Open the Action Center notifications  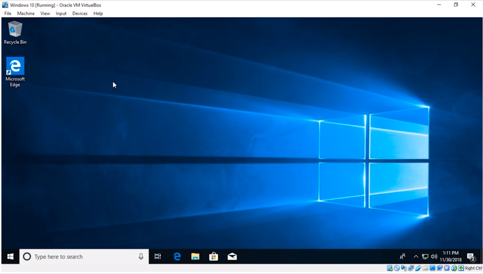(x=471, y=256)
